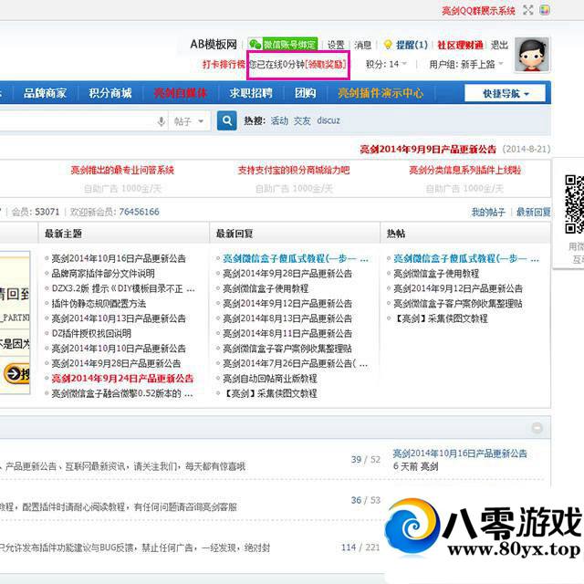Open the 打卡排行榜 check-in ranking link
The height and width of the screenshot is (584, 584).
pyautogui.click(x=224, y=65)
